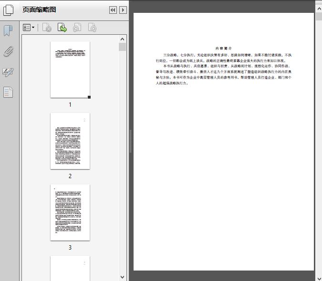Click the thumbnail panel scrollbar thumb
The height and width of the screenshot is (281, 322).
tap(123, 47)
